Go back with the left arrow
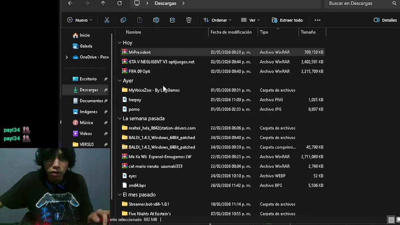 [x=70, y=3]
